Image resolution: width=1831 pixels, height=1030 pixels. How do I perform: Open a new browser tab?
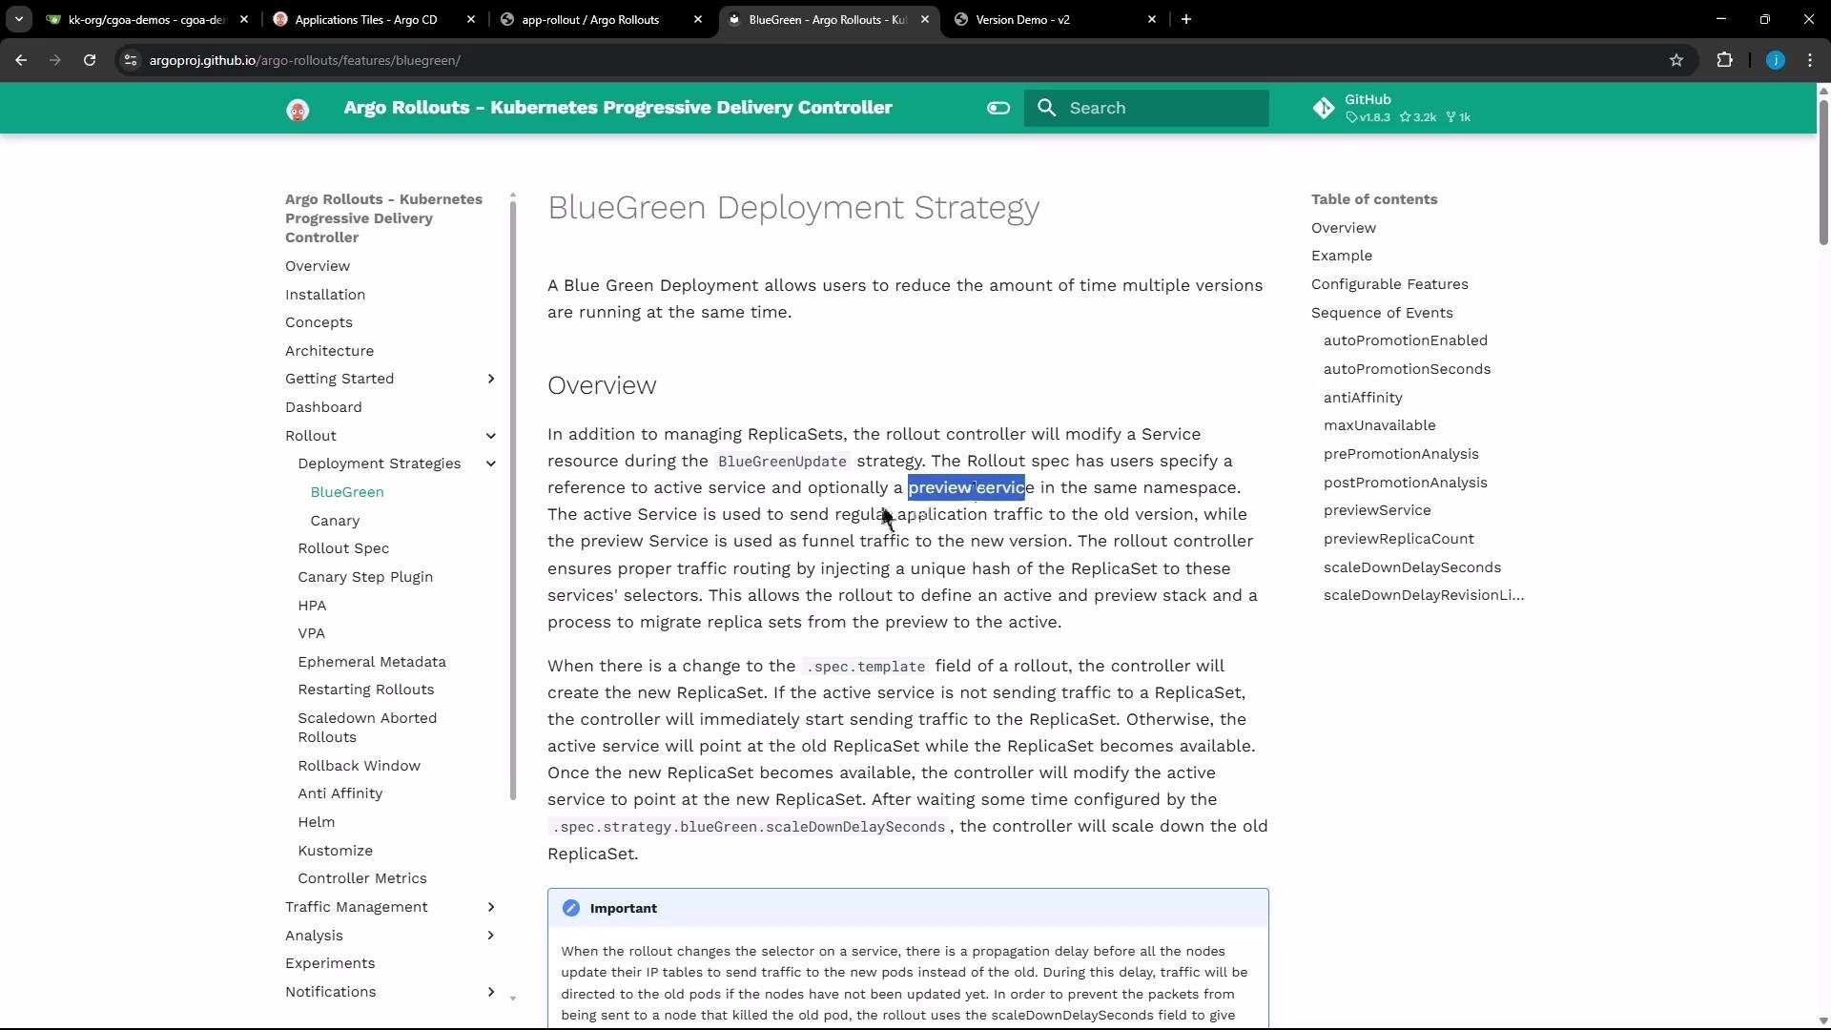pyautogui.click(x=1186, y=19)
